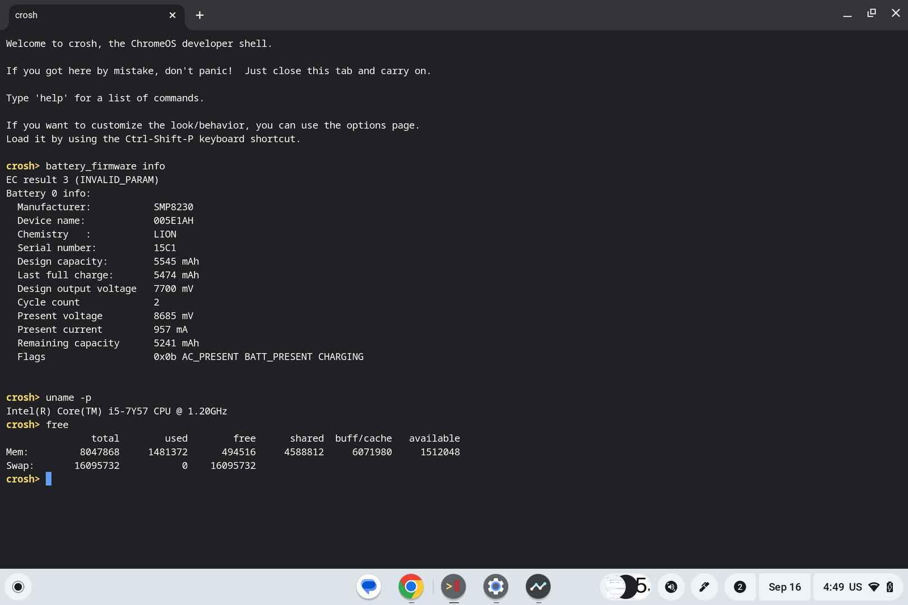Click the manufacturer value 'SMP8230'
This screenshot has width=908, height=605.
pyautogui.click(x=174, y=207)
